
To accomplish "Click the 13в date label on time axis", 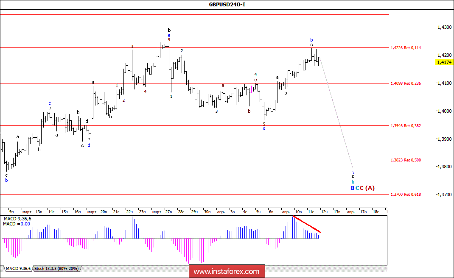I will [x=39, y=212].
